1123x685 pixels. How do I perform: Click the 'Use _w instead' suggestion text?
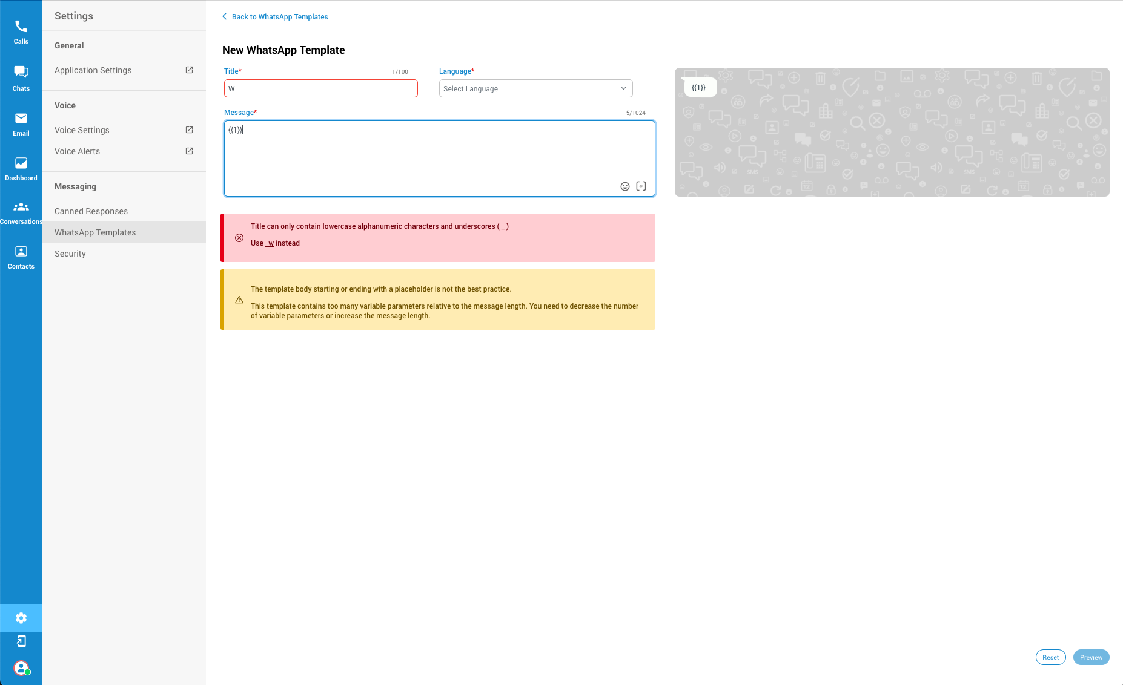pos(275,243)
